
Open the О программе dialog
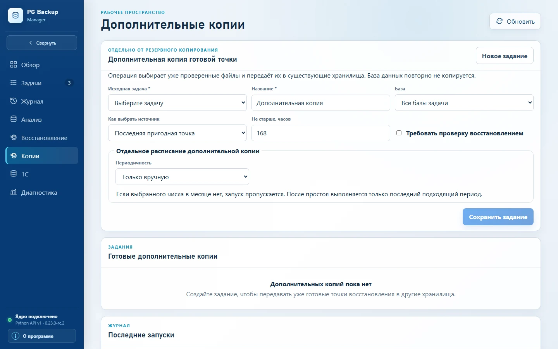pos(42,336)
